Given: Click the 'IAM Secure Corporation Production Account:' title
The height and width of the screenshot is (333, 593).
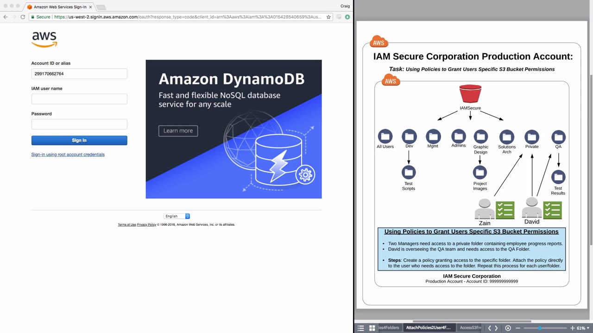Looking at the screenshot, I should 473,56.
